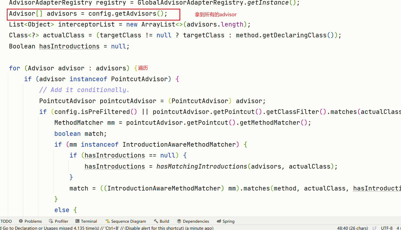Click the 'for' loop keyword
Screen dimensions: 401x230
pyautogui.click(x=15, y=68)
